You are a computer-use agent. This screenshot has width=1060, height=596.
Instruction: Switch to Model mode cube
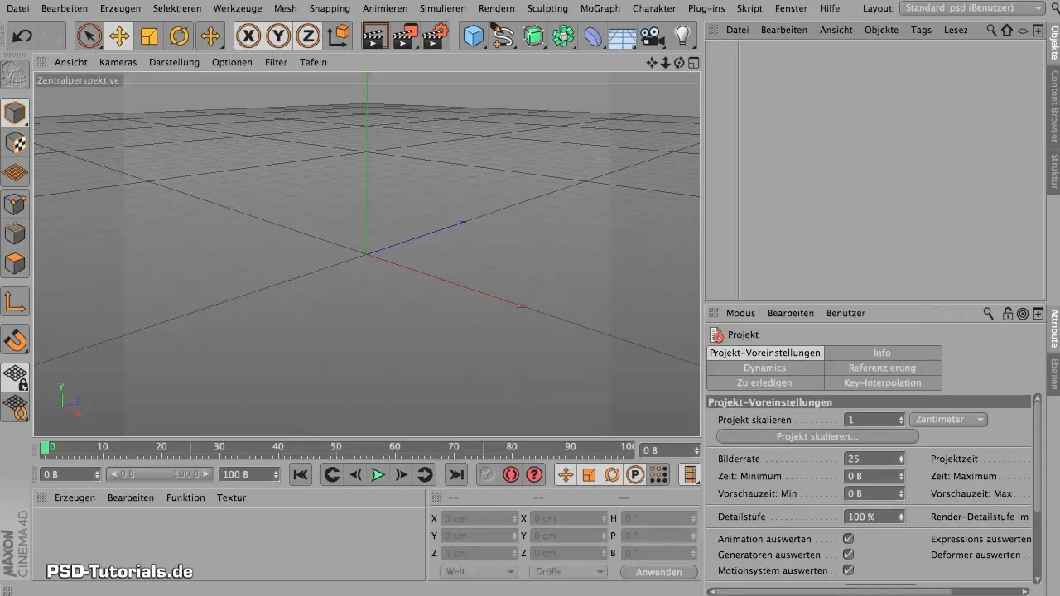coord(16,113)
